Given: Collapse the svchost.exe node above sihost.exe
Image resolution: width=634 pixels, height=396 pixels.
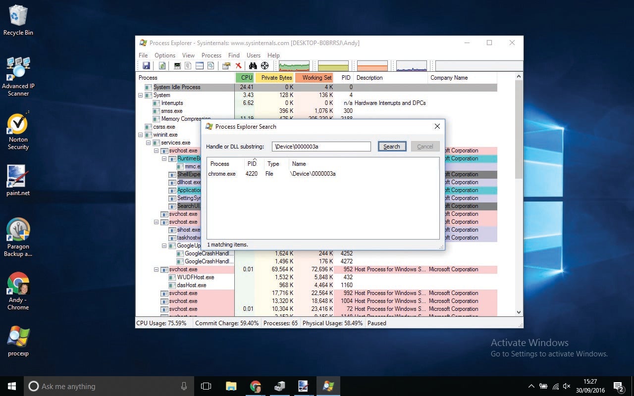Looking at the screenshot, I should 157,222.
